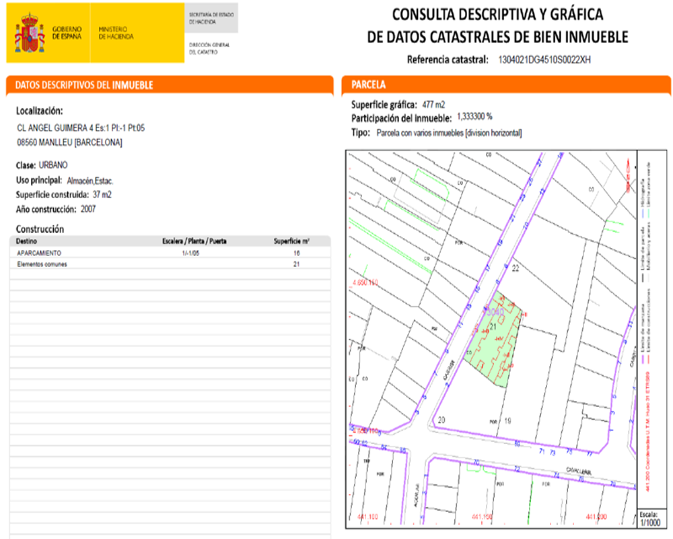Select Superficie construida 37 m2 value
673x539 pixels.
(x=102, y=195)
